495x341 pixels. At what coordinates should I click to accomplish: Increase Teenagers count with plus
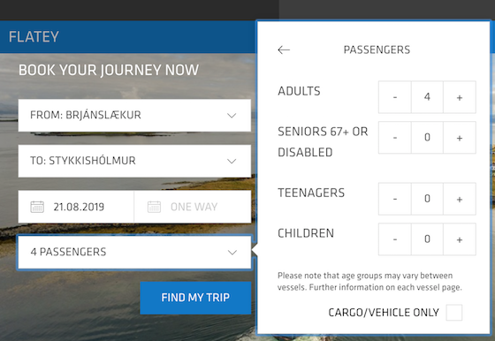click(x=460, y=199)
